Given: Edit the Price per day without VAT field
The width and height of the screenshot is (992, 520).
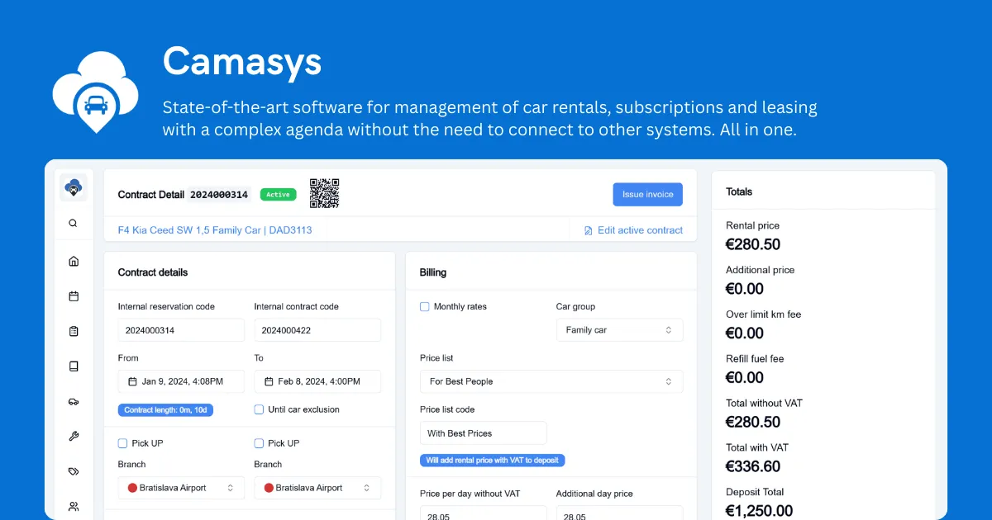Looking at the screenshot, I should (483, 513).
